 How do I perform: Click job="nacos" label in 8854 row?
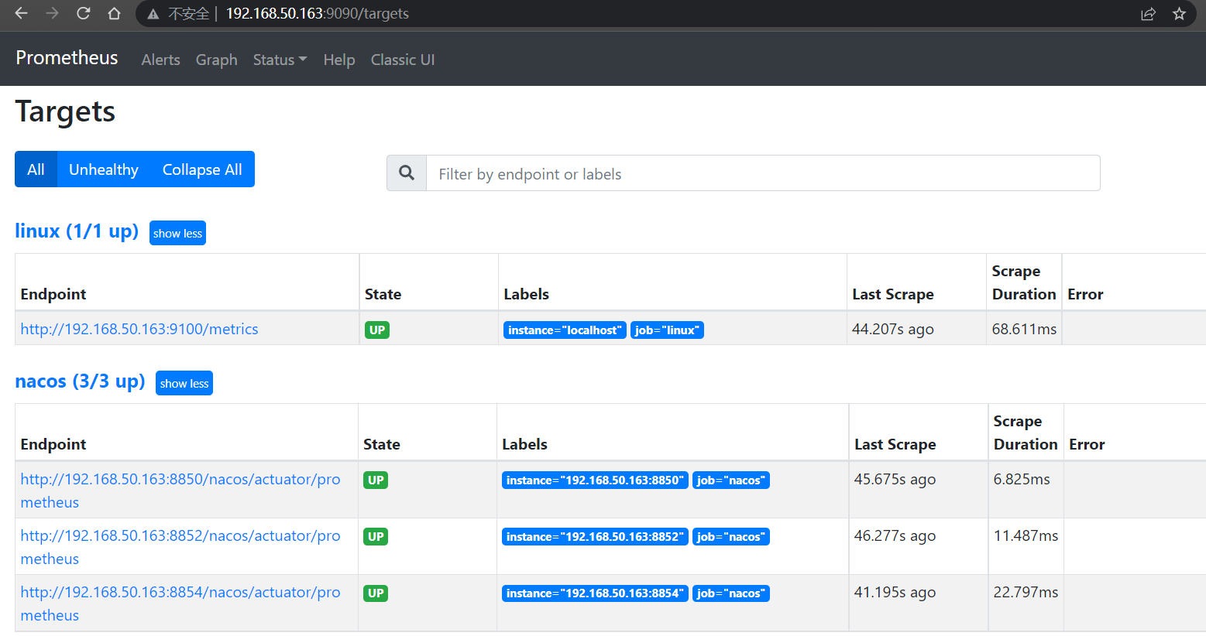731,593
